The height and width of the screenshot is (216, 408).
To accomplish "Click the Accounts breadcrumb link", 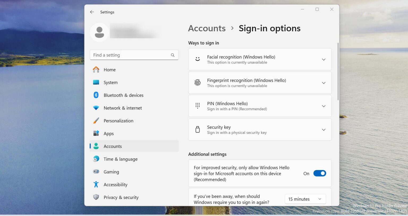I will 207,28.
